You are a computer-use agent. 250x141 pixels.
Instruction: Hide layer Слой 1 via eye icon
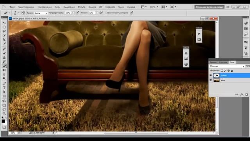211,75
